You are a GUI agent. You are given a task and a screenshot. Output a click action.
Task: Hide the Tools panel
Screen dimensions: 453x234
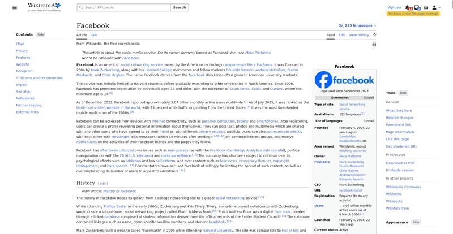[x=403, y=93]
